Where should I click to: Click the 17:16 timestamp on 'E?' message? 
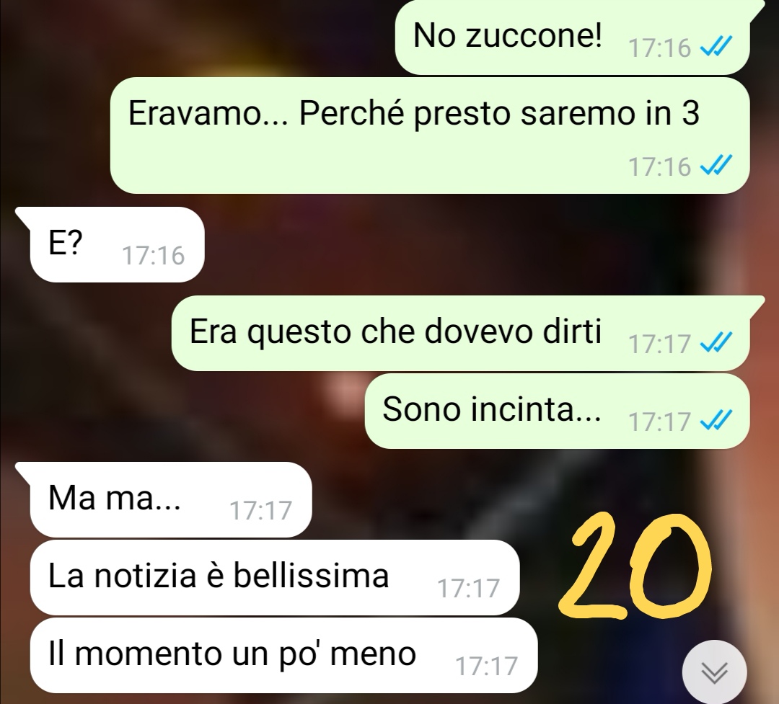point(153,255)
